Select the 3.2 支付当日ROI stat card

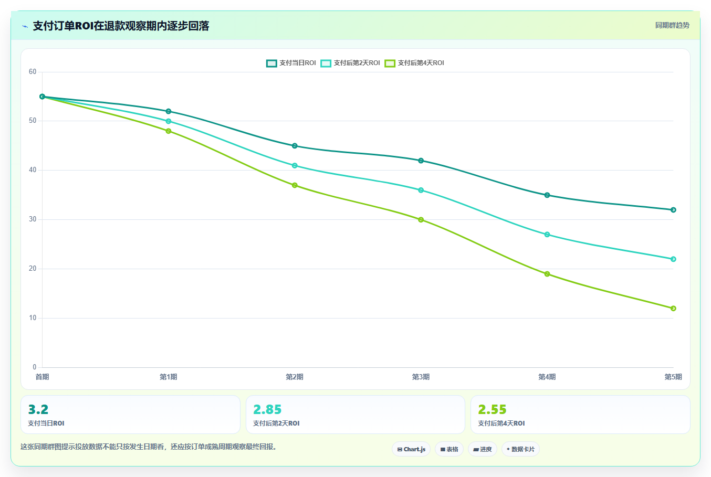130,415
